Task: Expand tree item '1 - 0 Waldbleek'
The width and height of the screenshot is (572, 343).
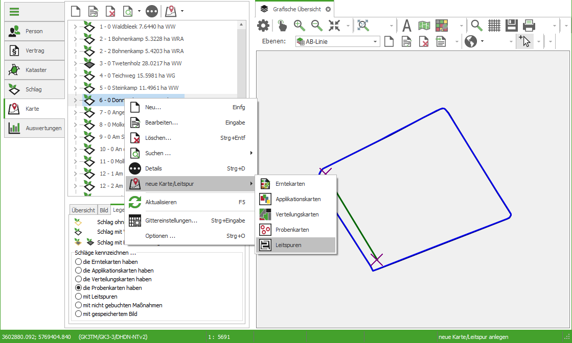Action: [75, 27]
